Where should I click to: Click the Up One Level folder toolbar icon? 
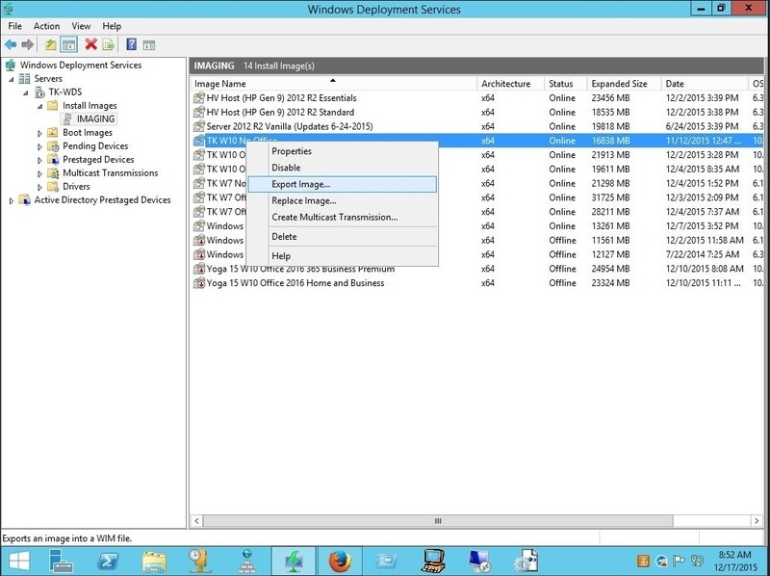coord(49,42)
